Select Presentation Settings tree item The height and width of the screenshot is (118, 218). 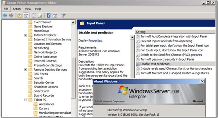click(48, 65)
